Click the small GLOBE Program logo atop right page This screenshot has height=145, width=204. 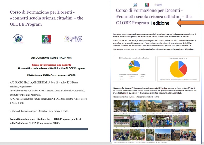(x=135, y=5)
